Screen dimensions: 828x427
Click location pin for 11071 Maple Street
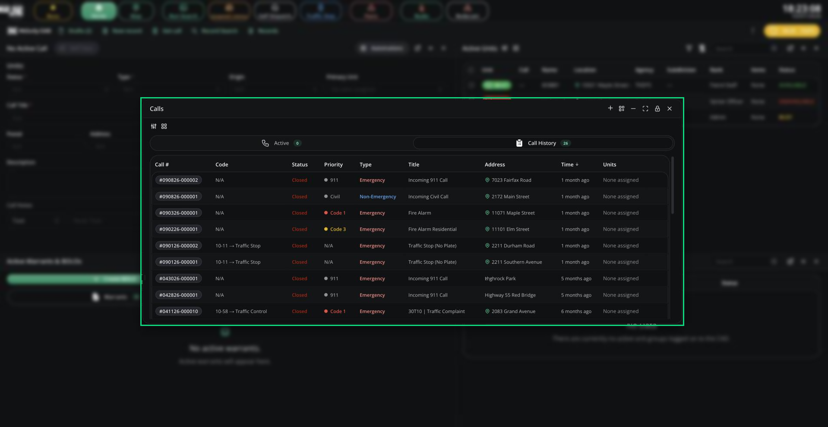pyautogui.click(x=487, y=213)
